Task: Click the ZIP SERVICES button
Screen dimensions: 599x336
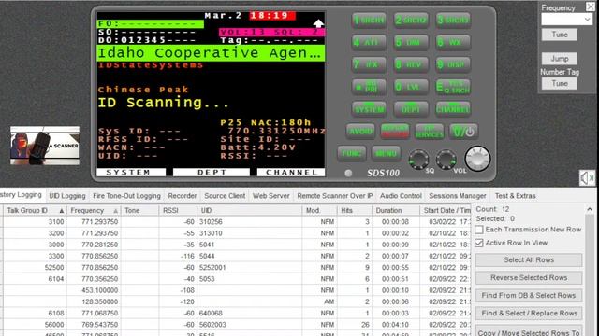Action: click(430, 131)
